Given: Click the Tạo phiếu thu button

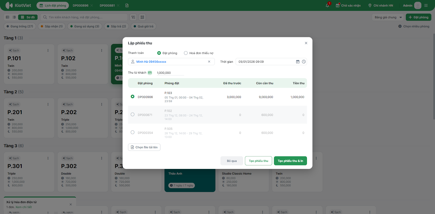Looking at the screenshot, I should pos(259,161).
